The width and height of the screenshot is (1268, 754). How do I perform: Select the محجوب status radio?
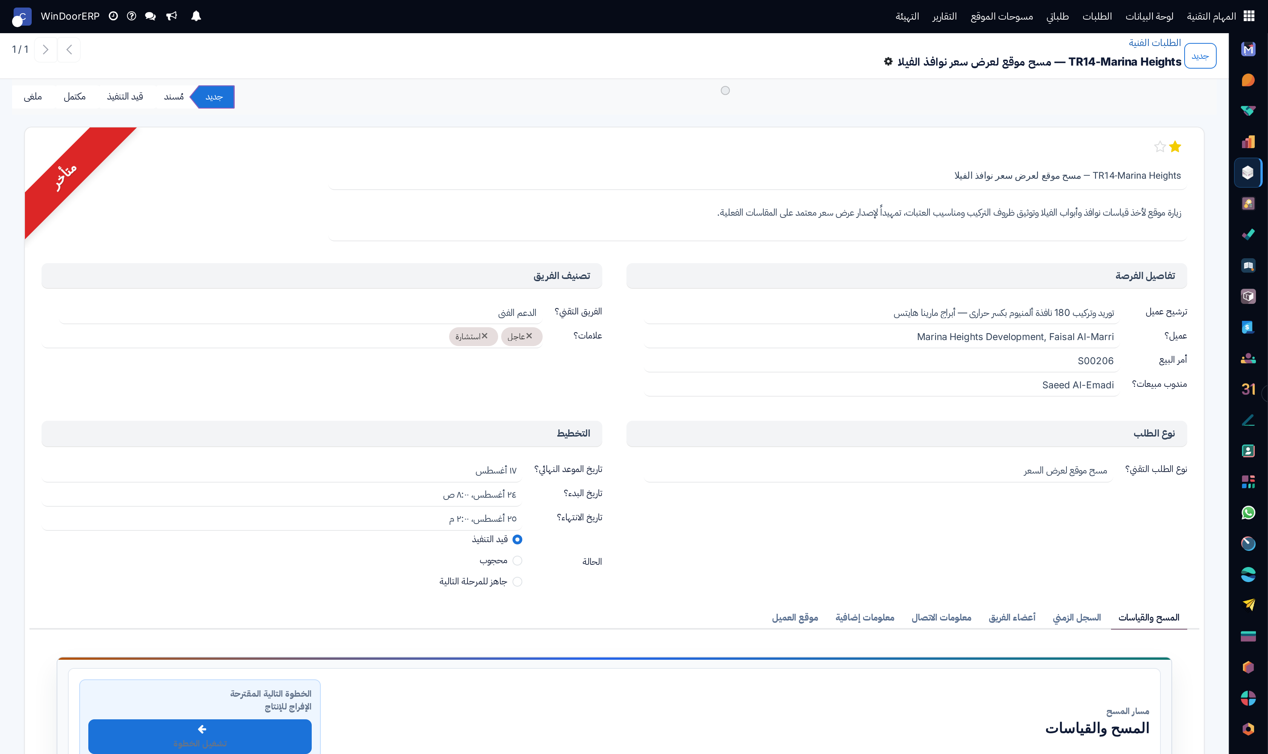coord(517,561)
